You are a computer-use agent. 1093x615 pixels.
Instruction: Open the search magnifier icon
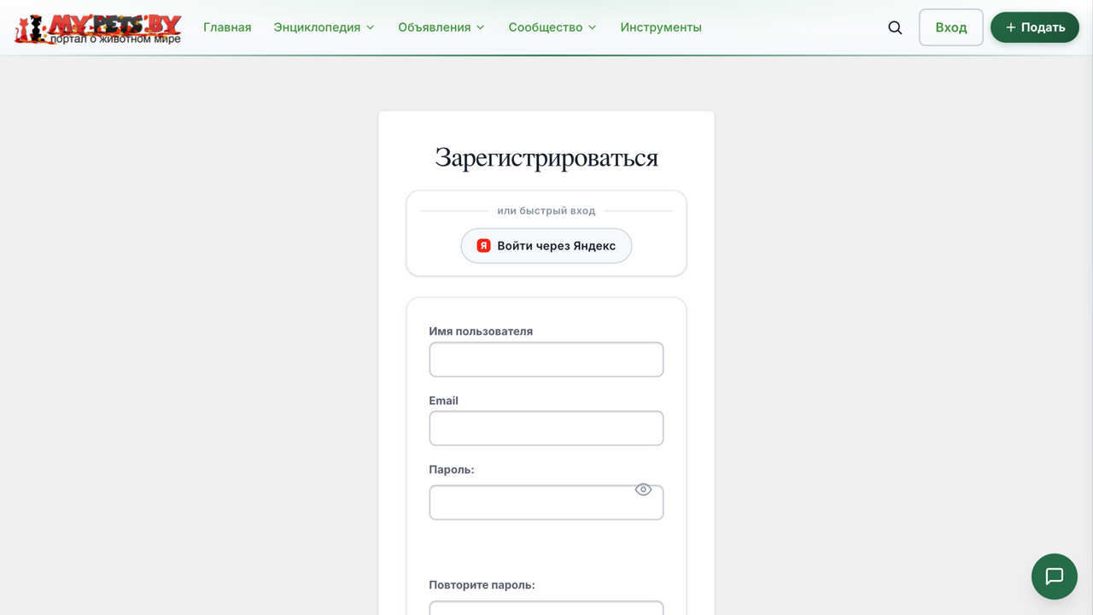coord(895,27)
